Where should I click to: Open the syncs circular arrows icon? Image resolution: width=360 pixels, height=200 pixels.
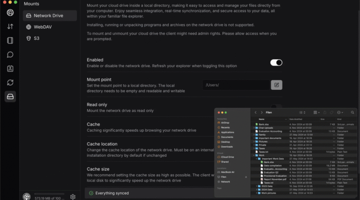(10, 83)
